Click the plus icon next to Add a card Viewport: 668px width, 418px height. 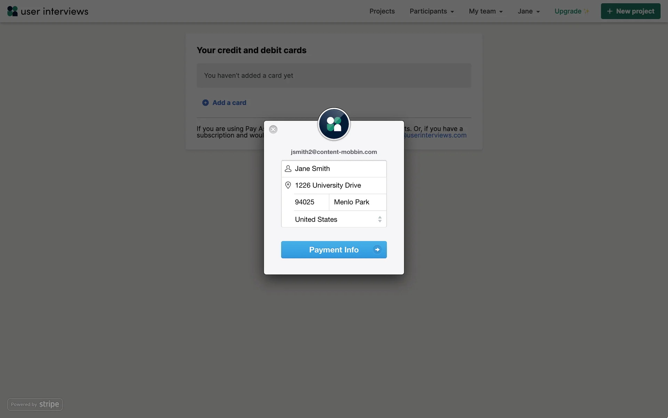click(206, 103)
